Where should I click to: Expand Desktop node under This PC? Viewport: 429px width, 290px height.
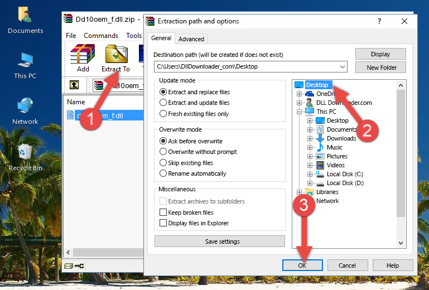310,120
